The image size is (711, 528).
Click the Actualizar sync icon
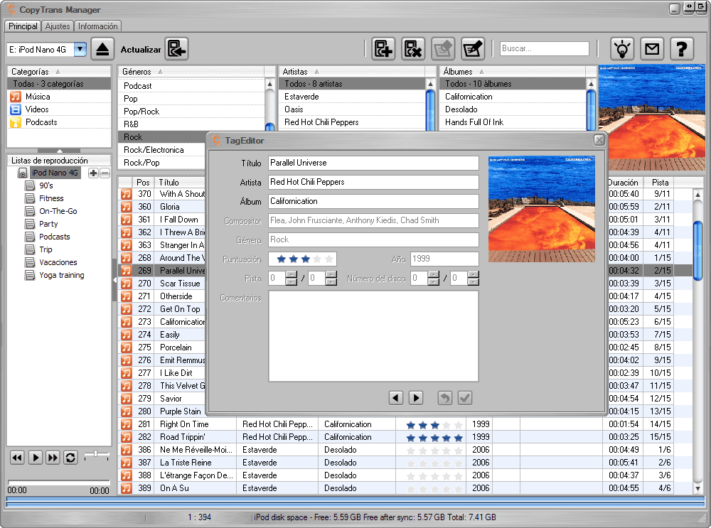tap(176, 49)
